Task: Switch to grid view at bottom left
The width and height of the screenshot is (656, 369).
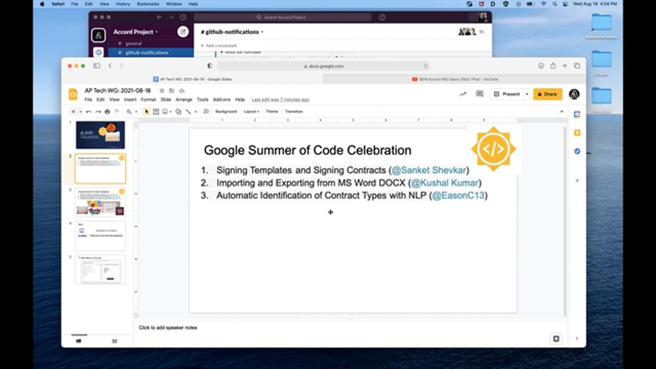Action: (115, 341)
